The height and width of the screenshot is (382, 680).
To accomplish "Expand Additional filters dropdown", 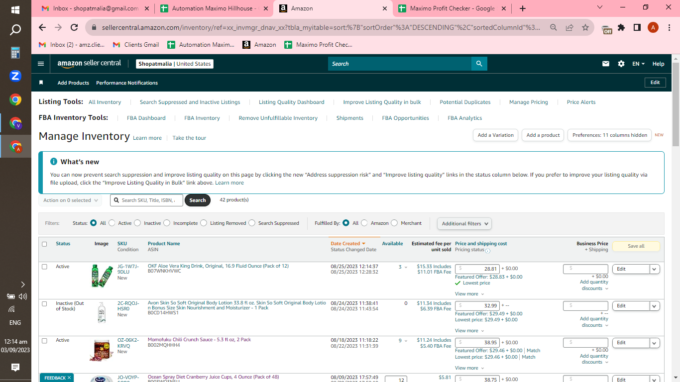I will coord(464,223).
